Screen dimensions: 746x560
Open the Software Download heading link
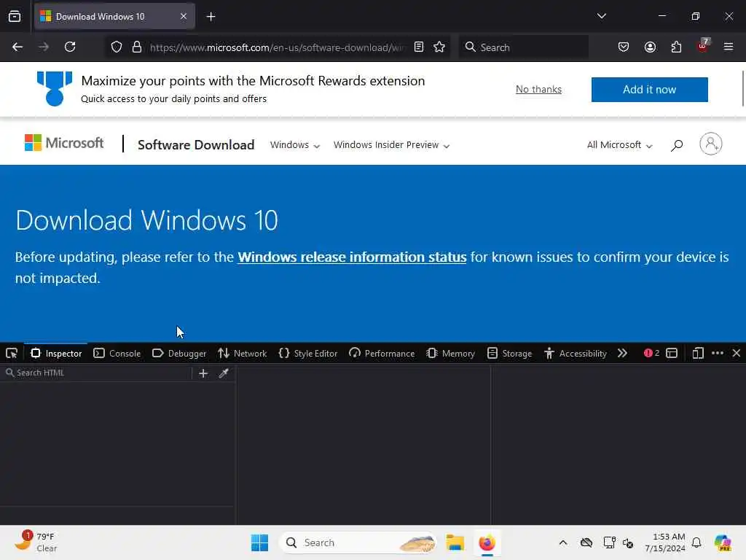tap(196, 145)
